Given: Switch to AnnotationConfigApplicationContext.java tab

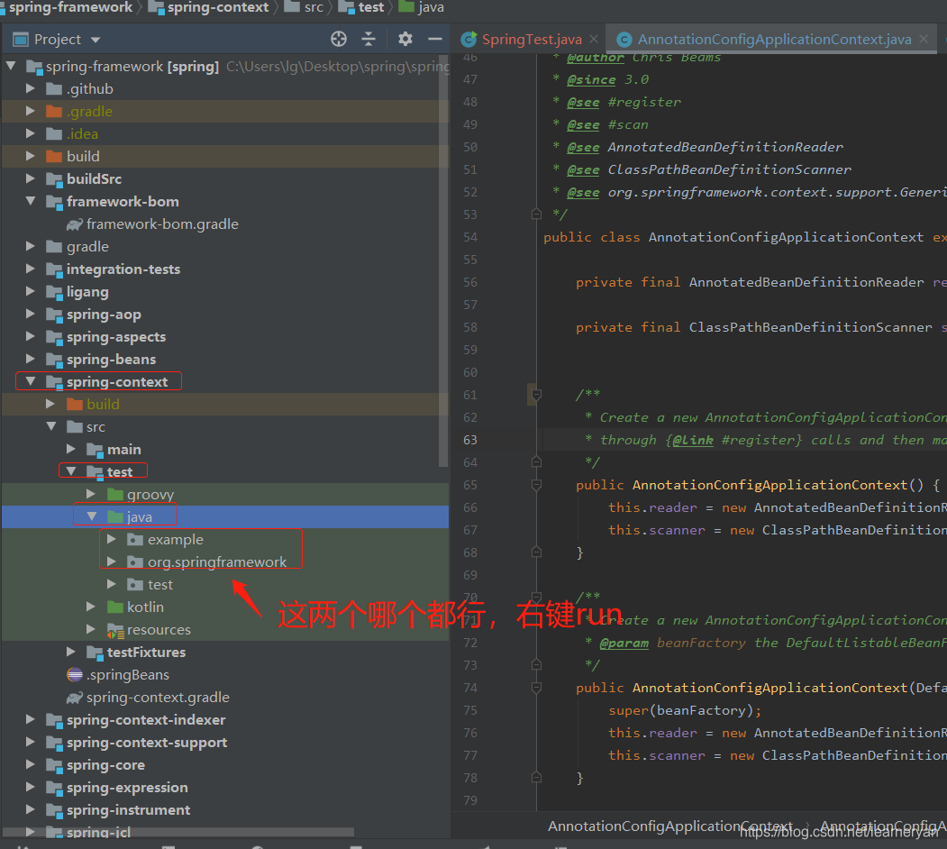Looking at the screenshot, I should (x=774, y=40).
